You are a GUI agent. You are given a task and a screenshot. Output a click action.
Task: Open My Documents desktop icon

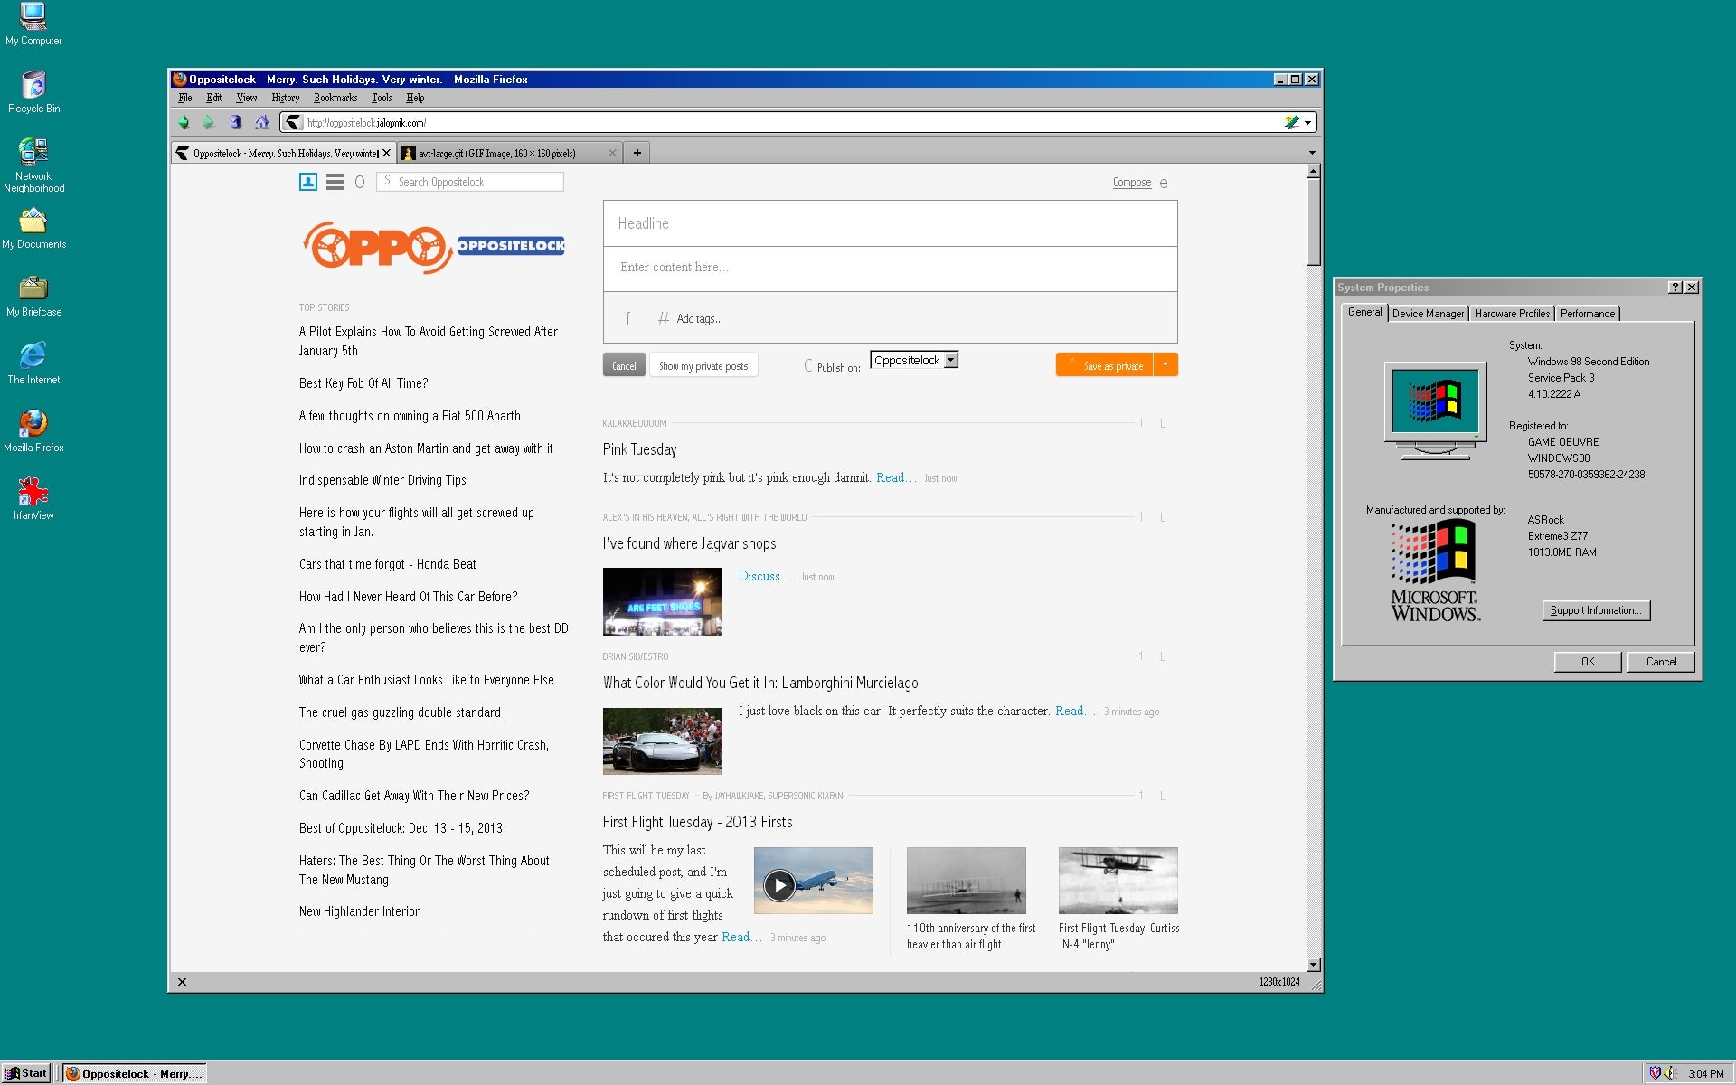click(33, 229)
